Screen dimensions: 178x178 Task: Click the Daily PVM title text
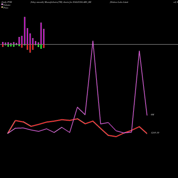pyautogui.click(x=7, y=2)
